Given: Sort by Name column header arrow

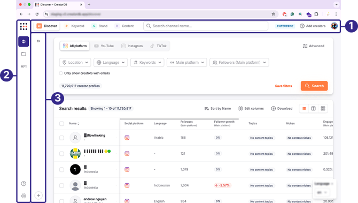Looking at the screenshot, I should (x=79, y=124).
